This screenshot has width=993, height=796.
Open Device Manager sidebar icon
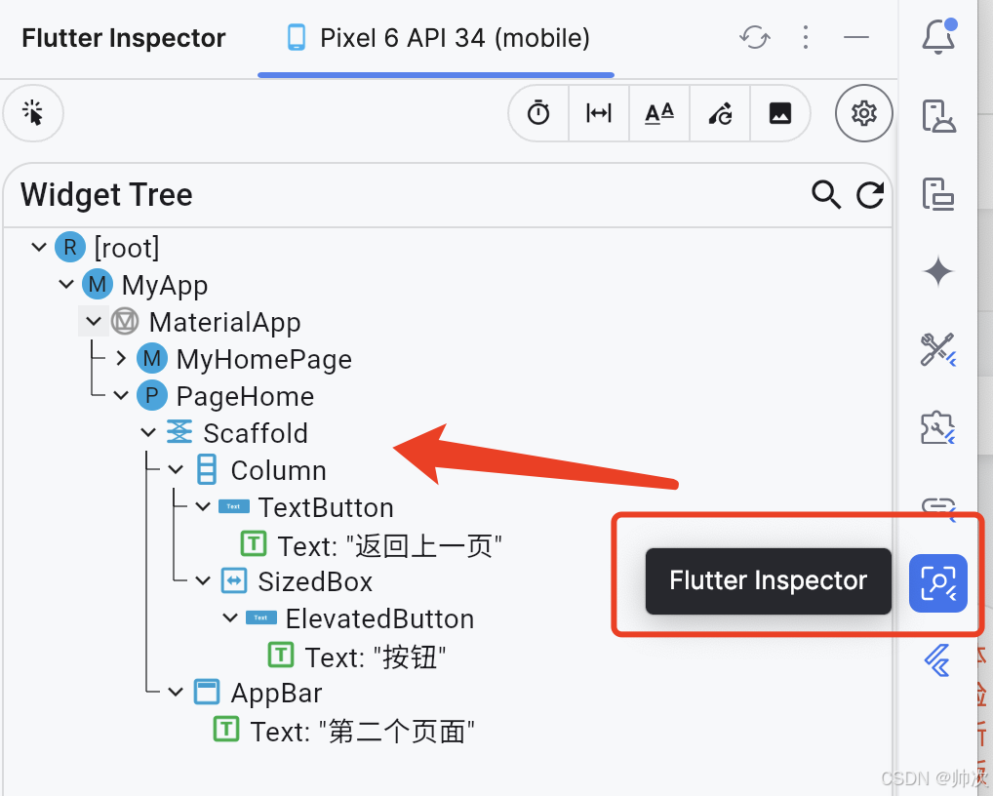point(938,194)
